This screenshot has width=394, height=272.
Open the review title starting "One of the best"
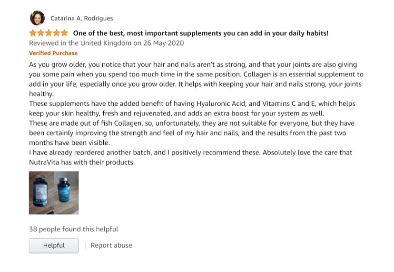tap(200, 33)
